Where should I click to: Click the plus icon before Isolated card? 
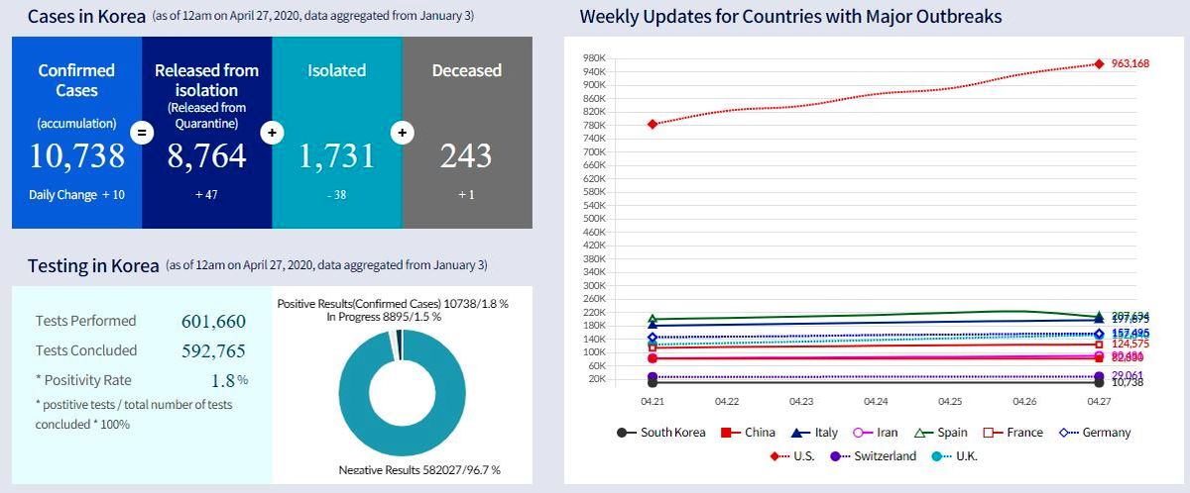[271, 132]
